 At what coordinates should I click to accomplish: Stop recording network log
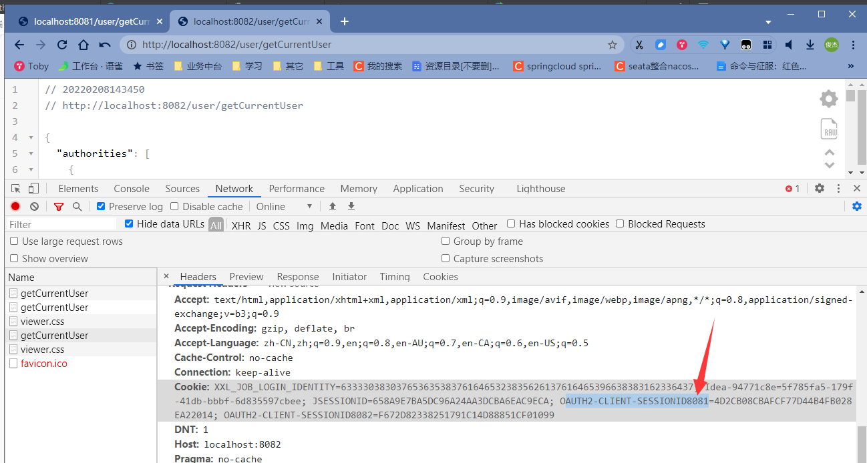point(14,206)
